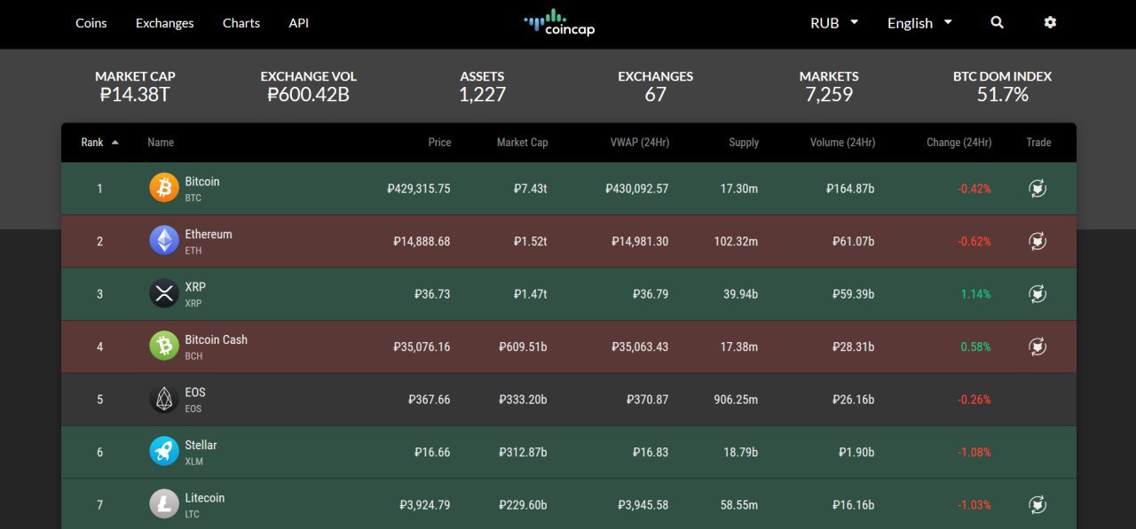Click EOS change value -0.26%
This screenshot has height=529, width=1136.
click(x=974, y=400)
